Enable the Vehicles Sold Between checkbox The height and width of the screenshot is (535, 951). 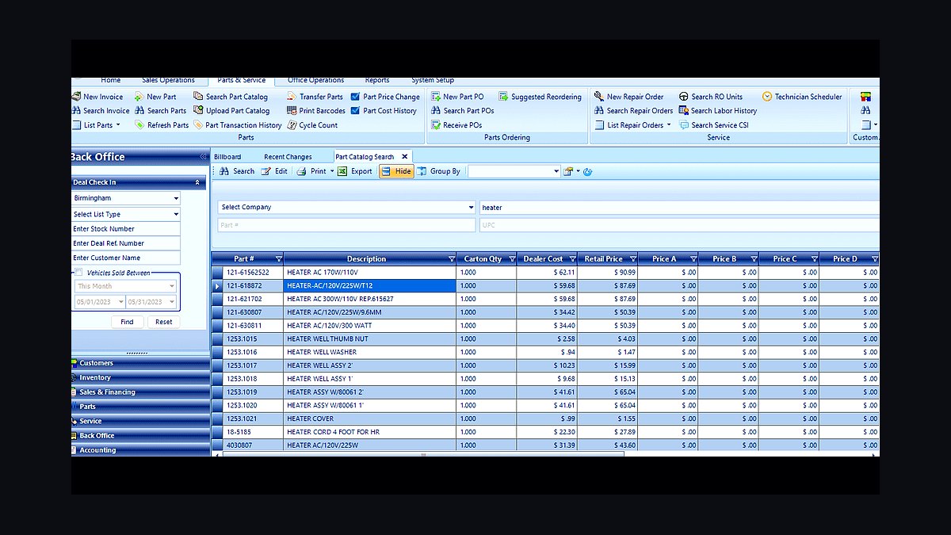78,272
